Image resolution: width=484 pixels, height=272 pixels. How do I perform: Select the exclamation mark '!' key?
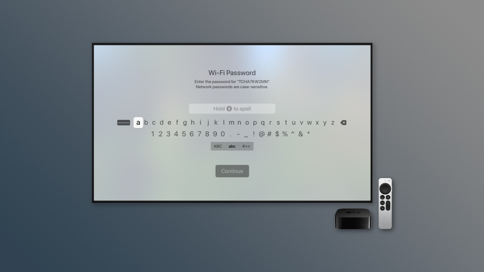(253, 133)
